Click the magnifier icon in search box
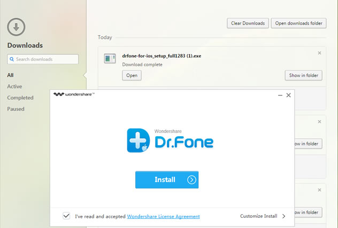 pyautogui.click(x=12, y=59)
